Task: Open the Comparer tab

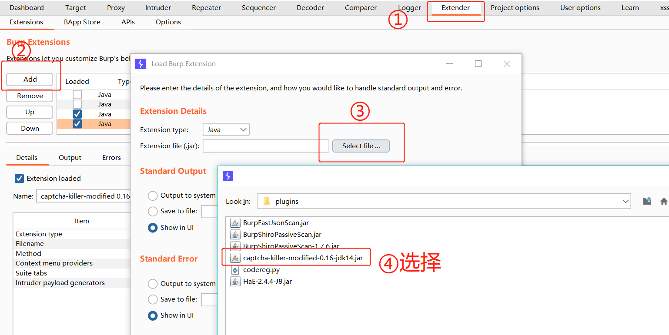Action: click(x=361, y=8)
